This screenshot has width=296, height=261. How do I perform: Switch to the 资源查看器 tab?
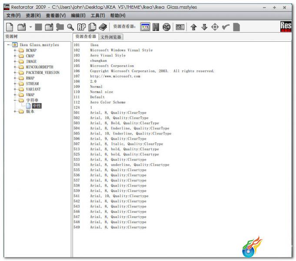pos(86,37)
